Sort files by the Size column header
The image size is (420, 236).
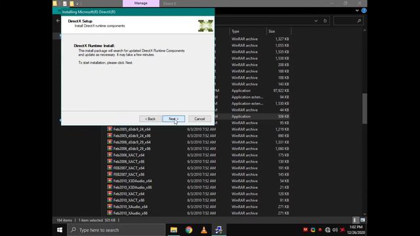pyautogui.click(x=272, y=31)
